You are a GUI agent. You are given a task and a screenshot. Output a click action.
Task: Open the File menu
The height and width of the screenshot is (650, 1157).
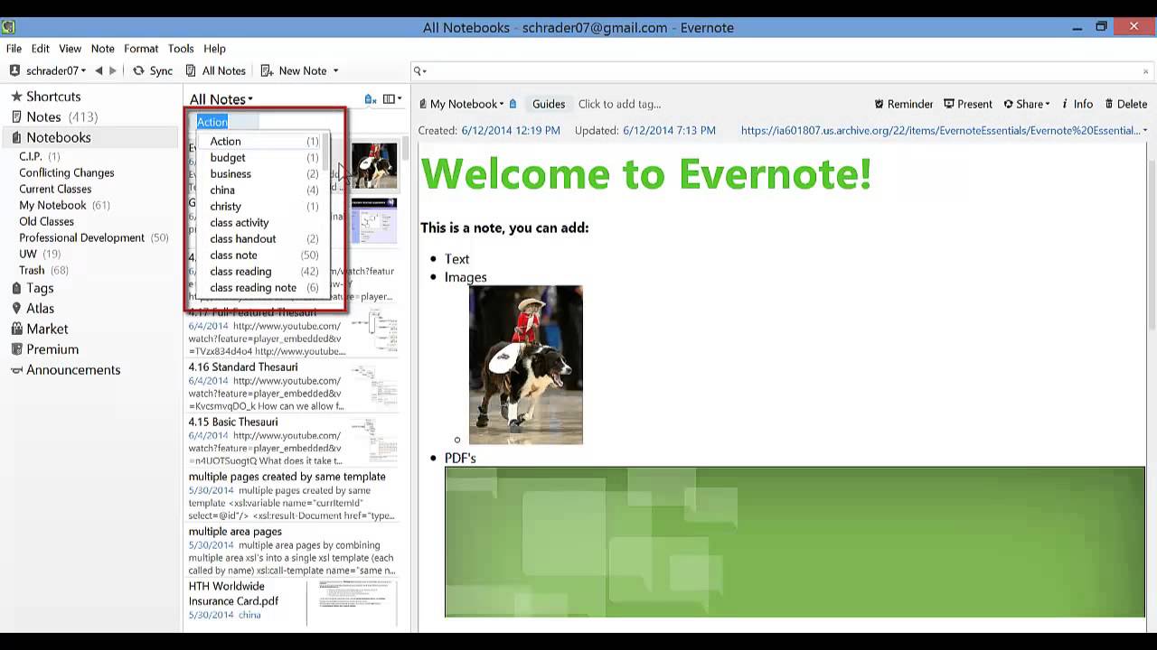tap(14, 49)
